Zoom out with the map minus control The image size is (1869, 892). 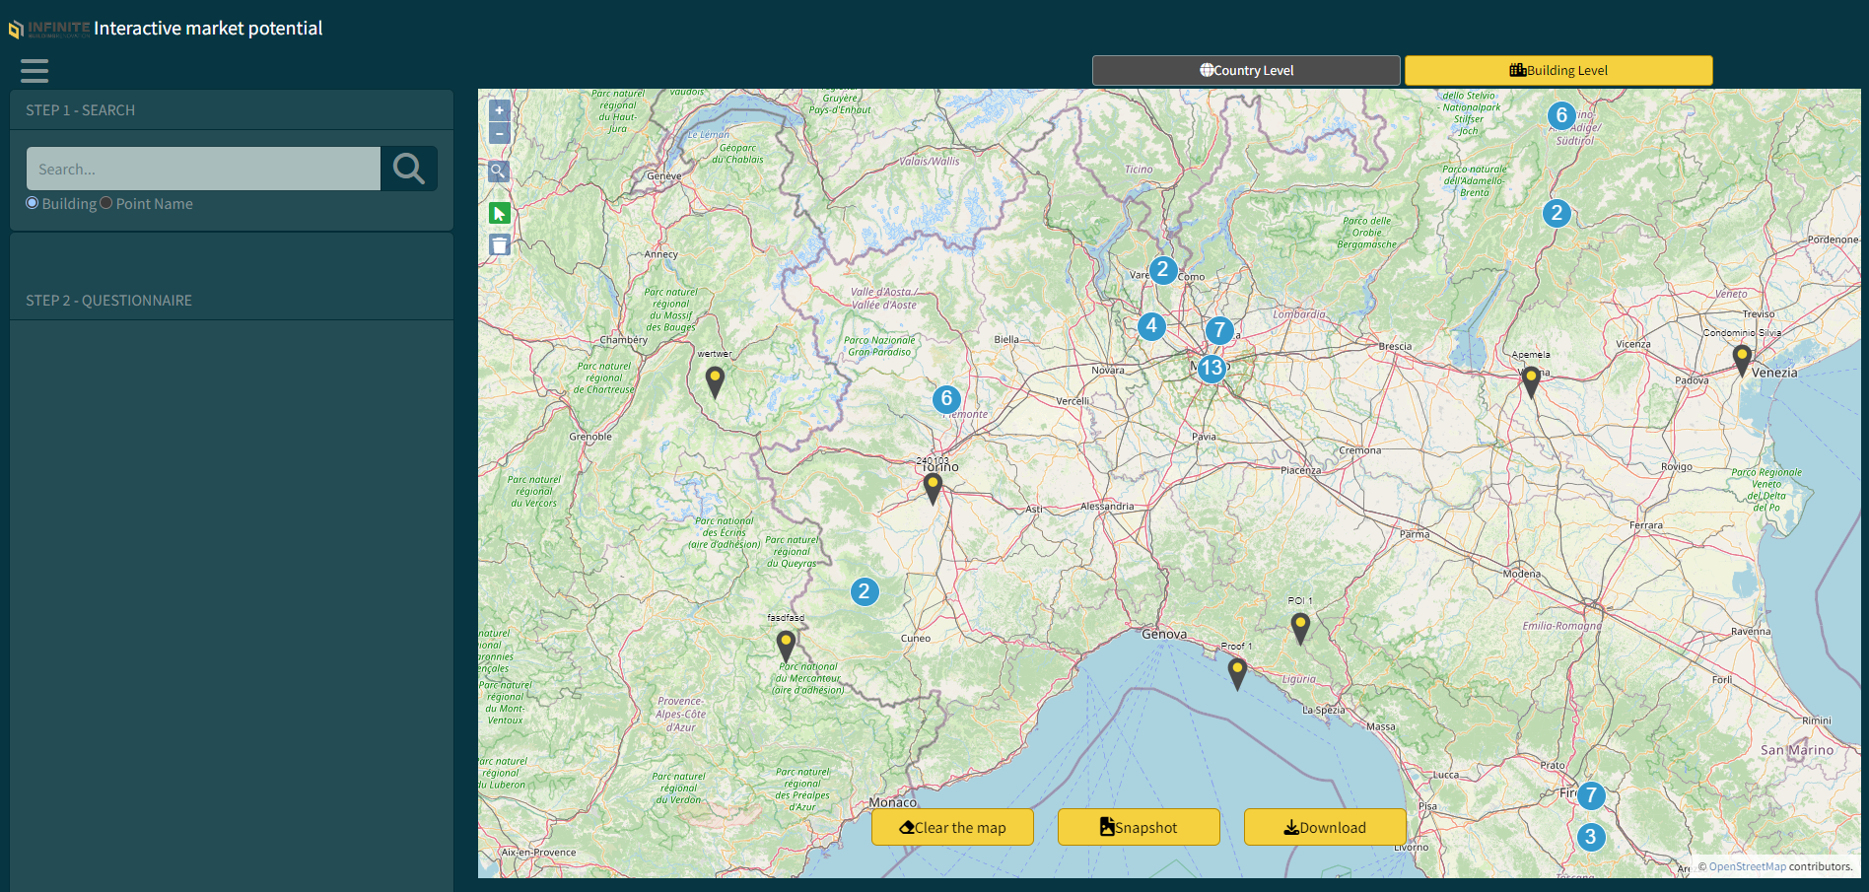click(500, 133)
